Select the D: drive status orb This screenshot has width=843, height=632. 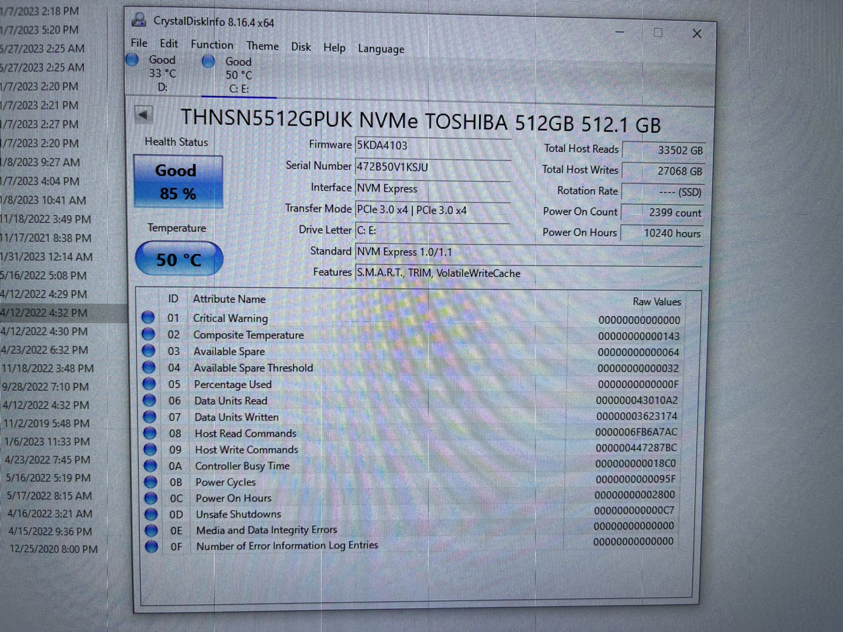coord(132,60)
